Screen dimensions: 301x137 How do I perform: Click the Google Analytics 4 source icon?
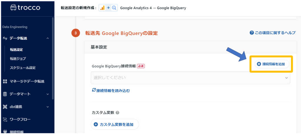point(103,8)
